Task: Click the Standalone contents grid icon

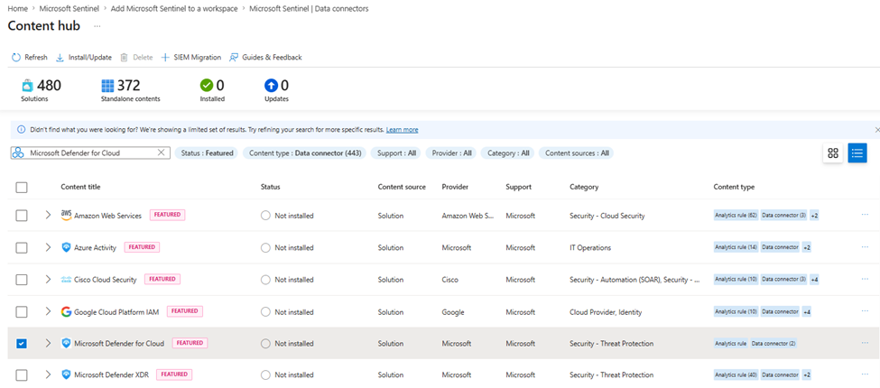Action: click(107, 86)
